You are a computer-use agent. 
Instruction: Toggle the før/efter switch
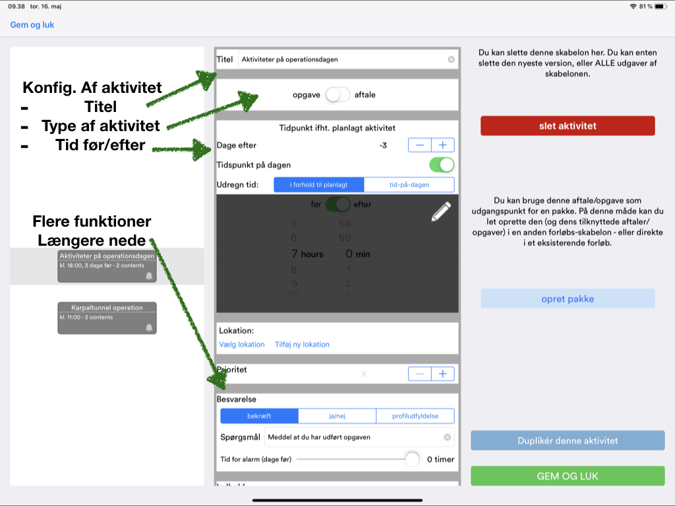coord(337,204)
